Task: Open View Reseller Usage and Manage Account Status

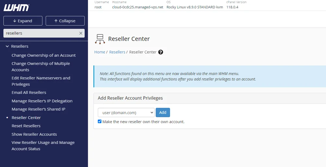Action: pos(43,146)
